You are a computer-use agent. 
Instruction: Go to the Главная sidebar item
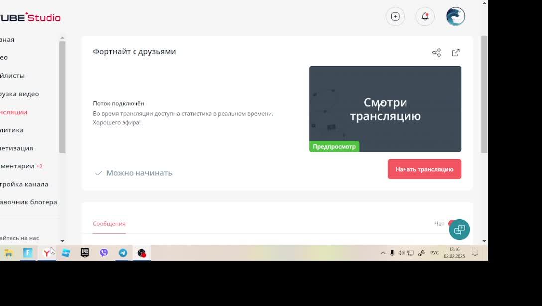tap(7, 40)
